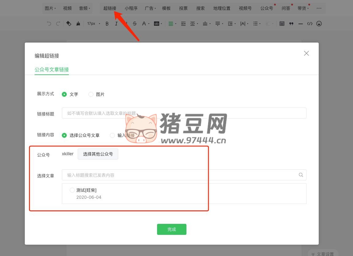
Task: Expand the 图片 insert dropdown
Action: click(50, 8)
